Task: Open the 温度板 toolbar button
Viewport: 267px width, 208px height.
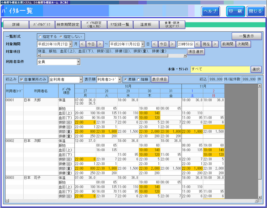Action: point(146,25)
